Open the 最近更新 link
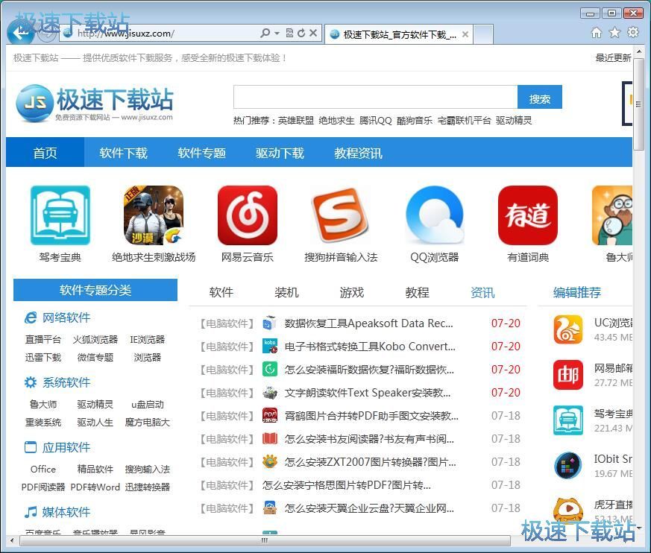The width and height of the screenshot is (651, 553). point(613,57)
